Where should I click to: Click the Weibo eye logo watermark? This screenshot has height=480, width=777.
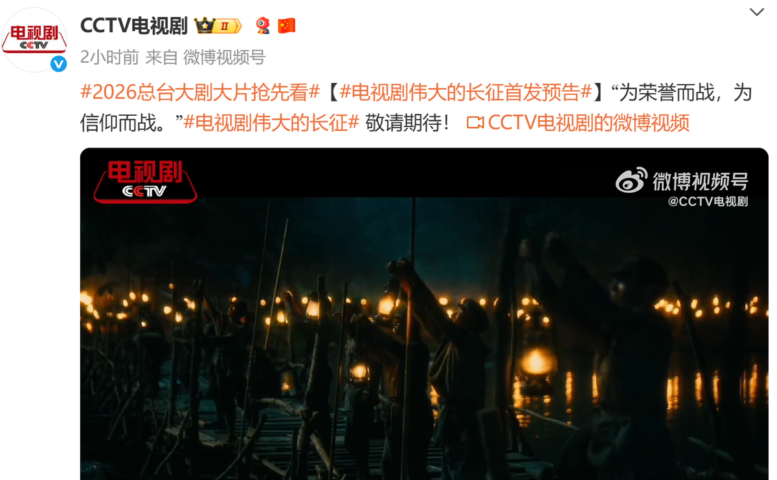click(x=631, y=180)
